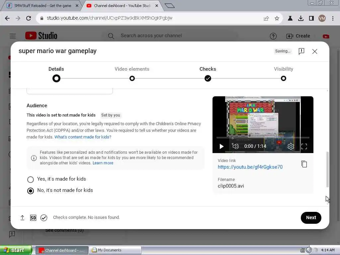The width and height of the screenshot is (340, 255).
Task: Click the Saving... status label
Action: (283, 51)
